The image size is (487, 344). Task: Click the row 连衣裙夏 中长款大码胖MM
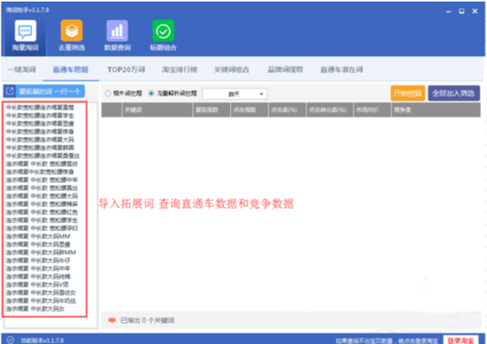(x=41, y=253)
